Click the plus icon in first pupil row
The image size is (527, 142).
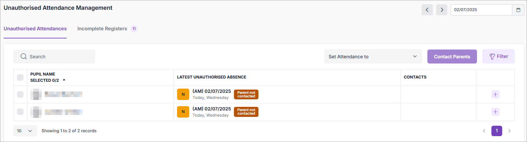(x=495, y=94)
